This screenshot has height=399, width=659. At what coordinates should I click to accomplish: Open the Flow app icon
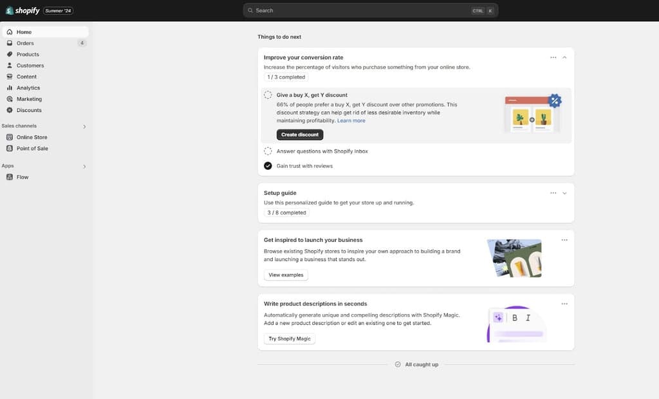(x=10, y=177)
